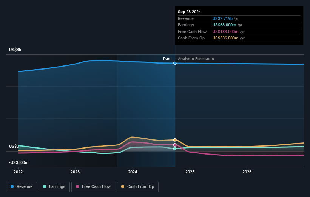The height and width of the screenshot is (197, 310).
Task: Click the 2024 x-axis label
Action: (x=133, y=172)
